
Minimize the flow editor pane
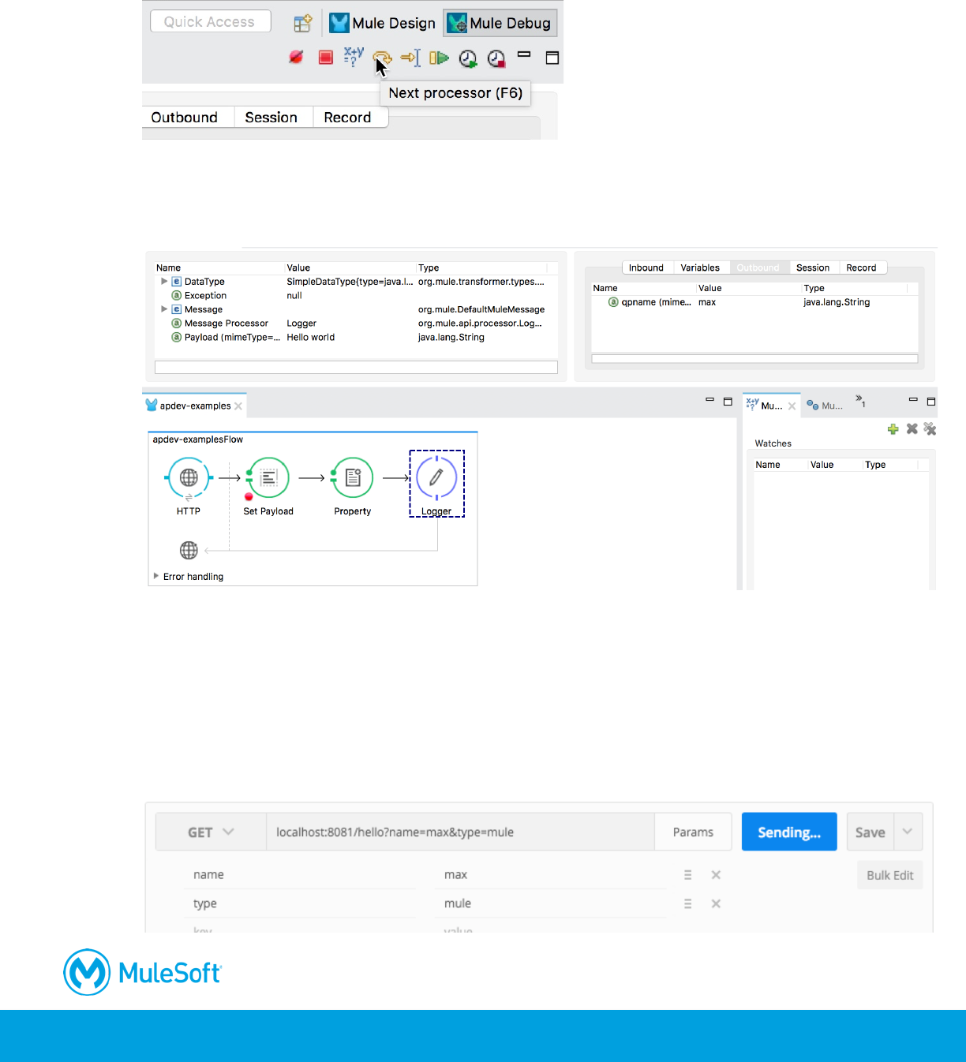[710, 400]
